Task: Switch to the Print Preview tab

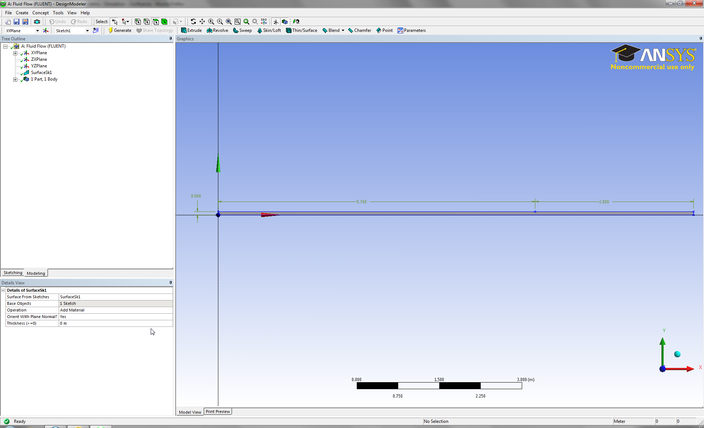Action: [x=218, y=412]
